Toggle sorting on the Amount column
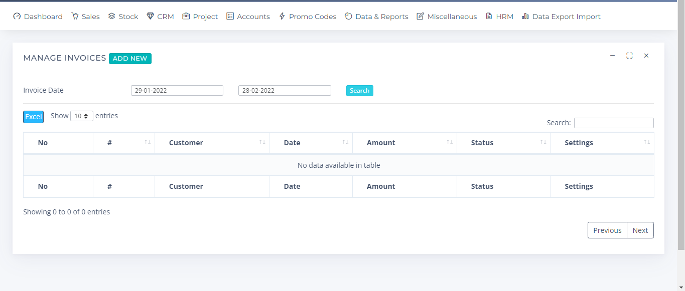The width and height of the screenshot is (685, 291). click(x=449, y=143)
